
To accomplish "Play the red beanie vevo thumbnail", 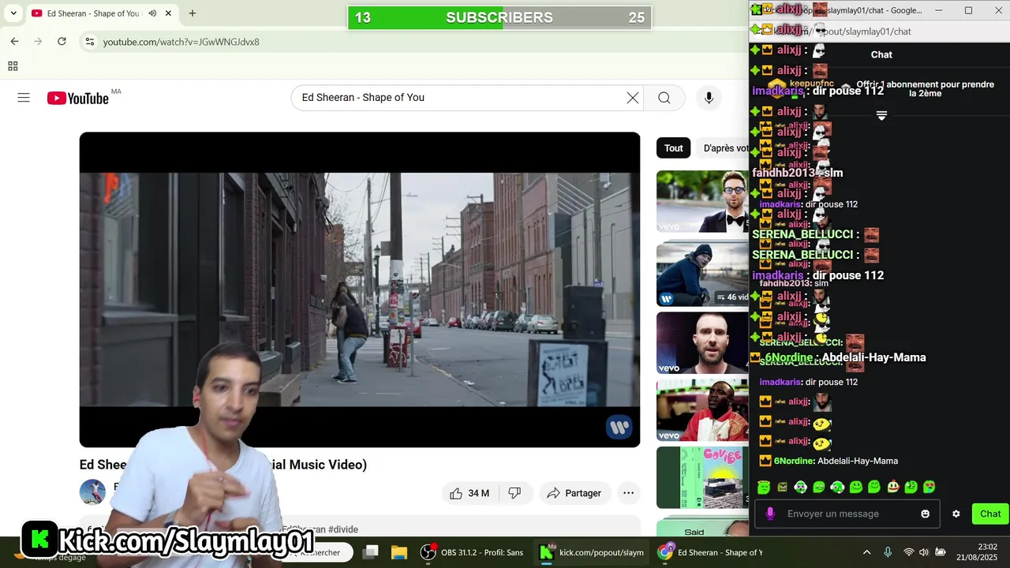I will [x=702, y=410].
